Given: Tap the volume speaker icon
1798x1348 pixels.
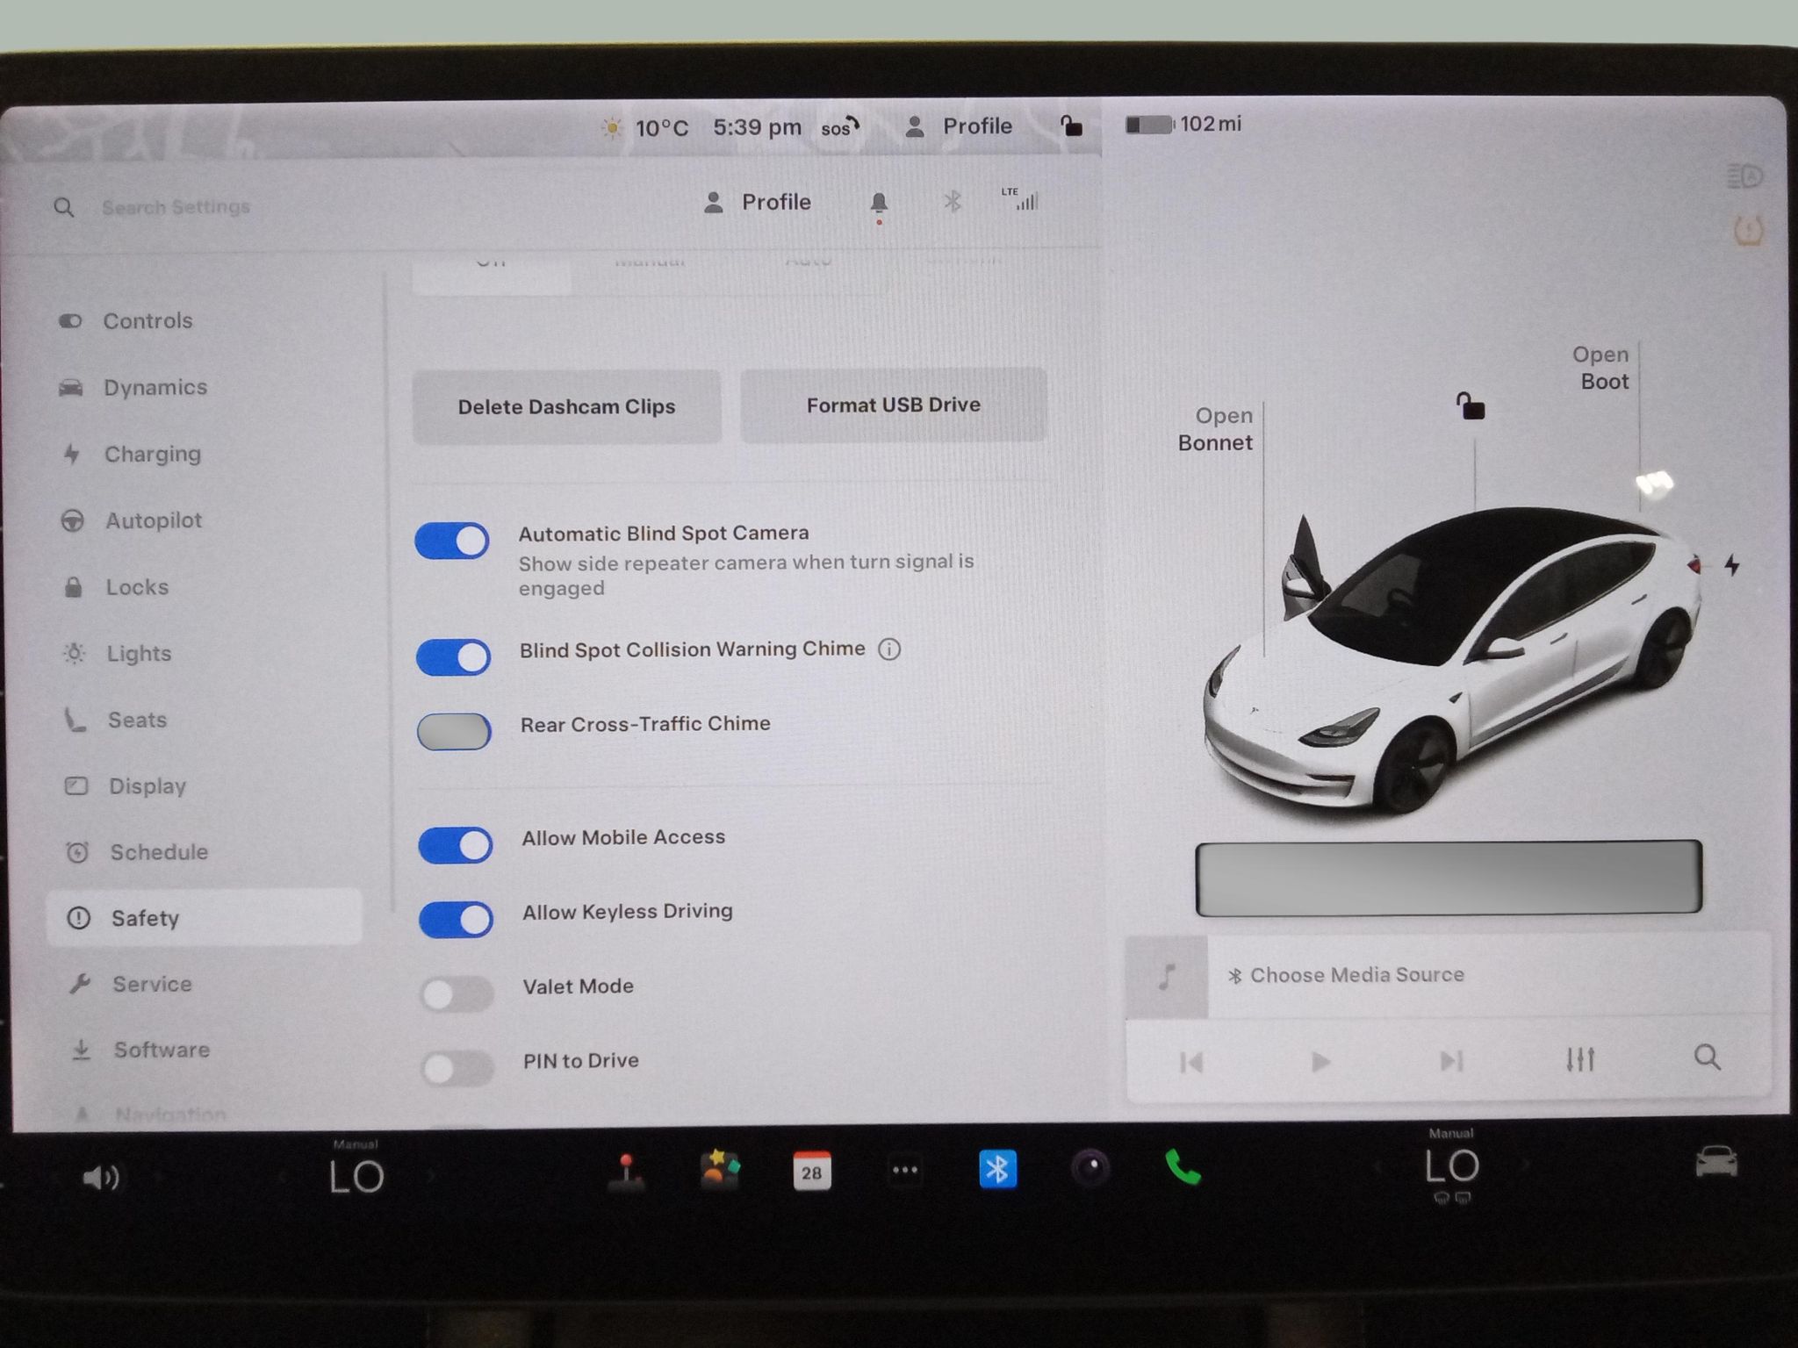Looking at the screenshot, I should pyautogui.click(x=101, y=1177).
